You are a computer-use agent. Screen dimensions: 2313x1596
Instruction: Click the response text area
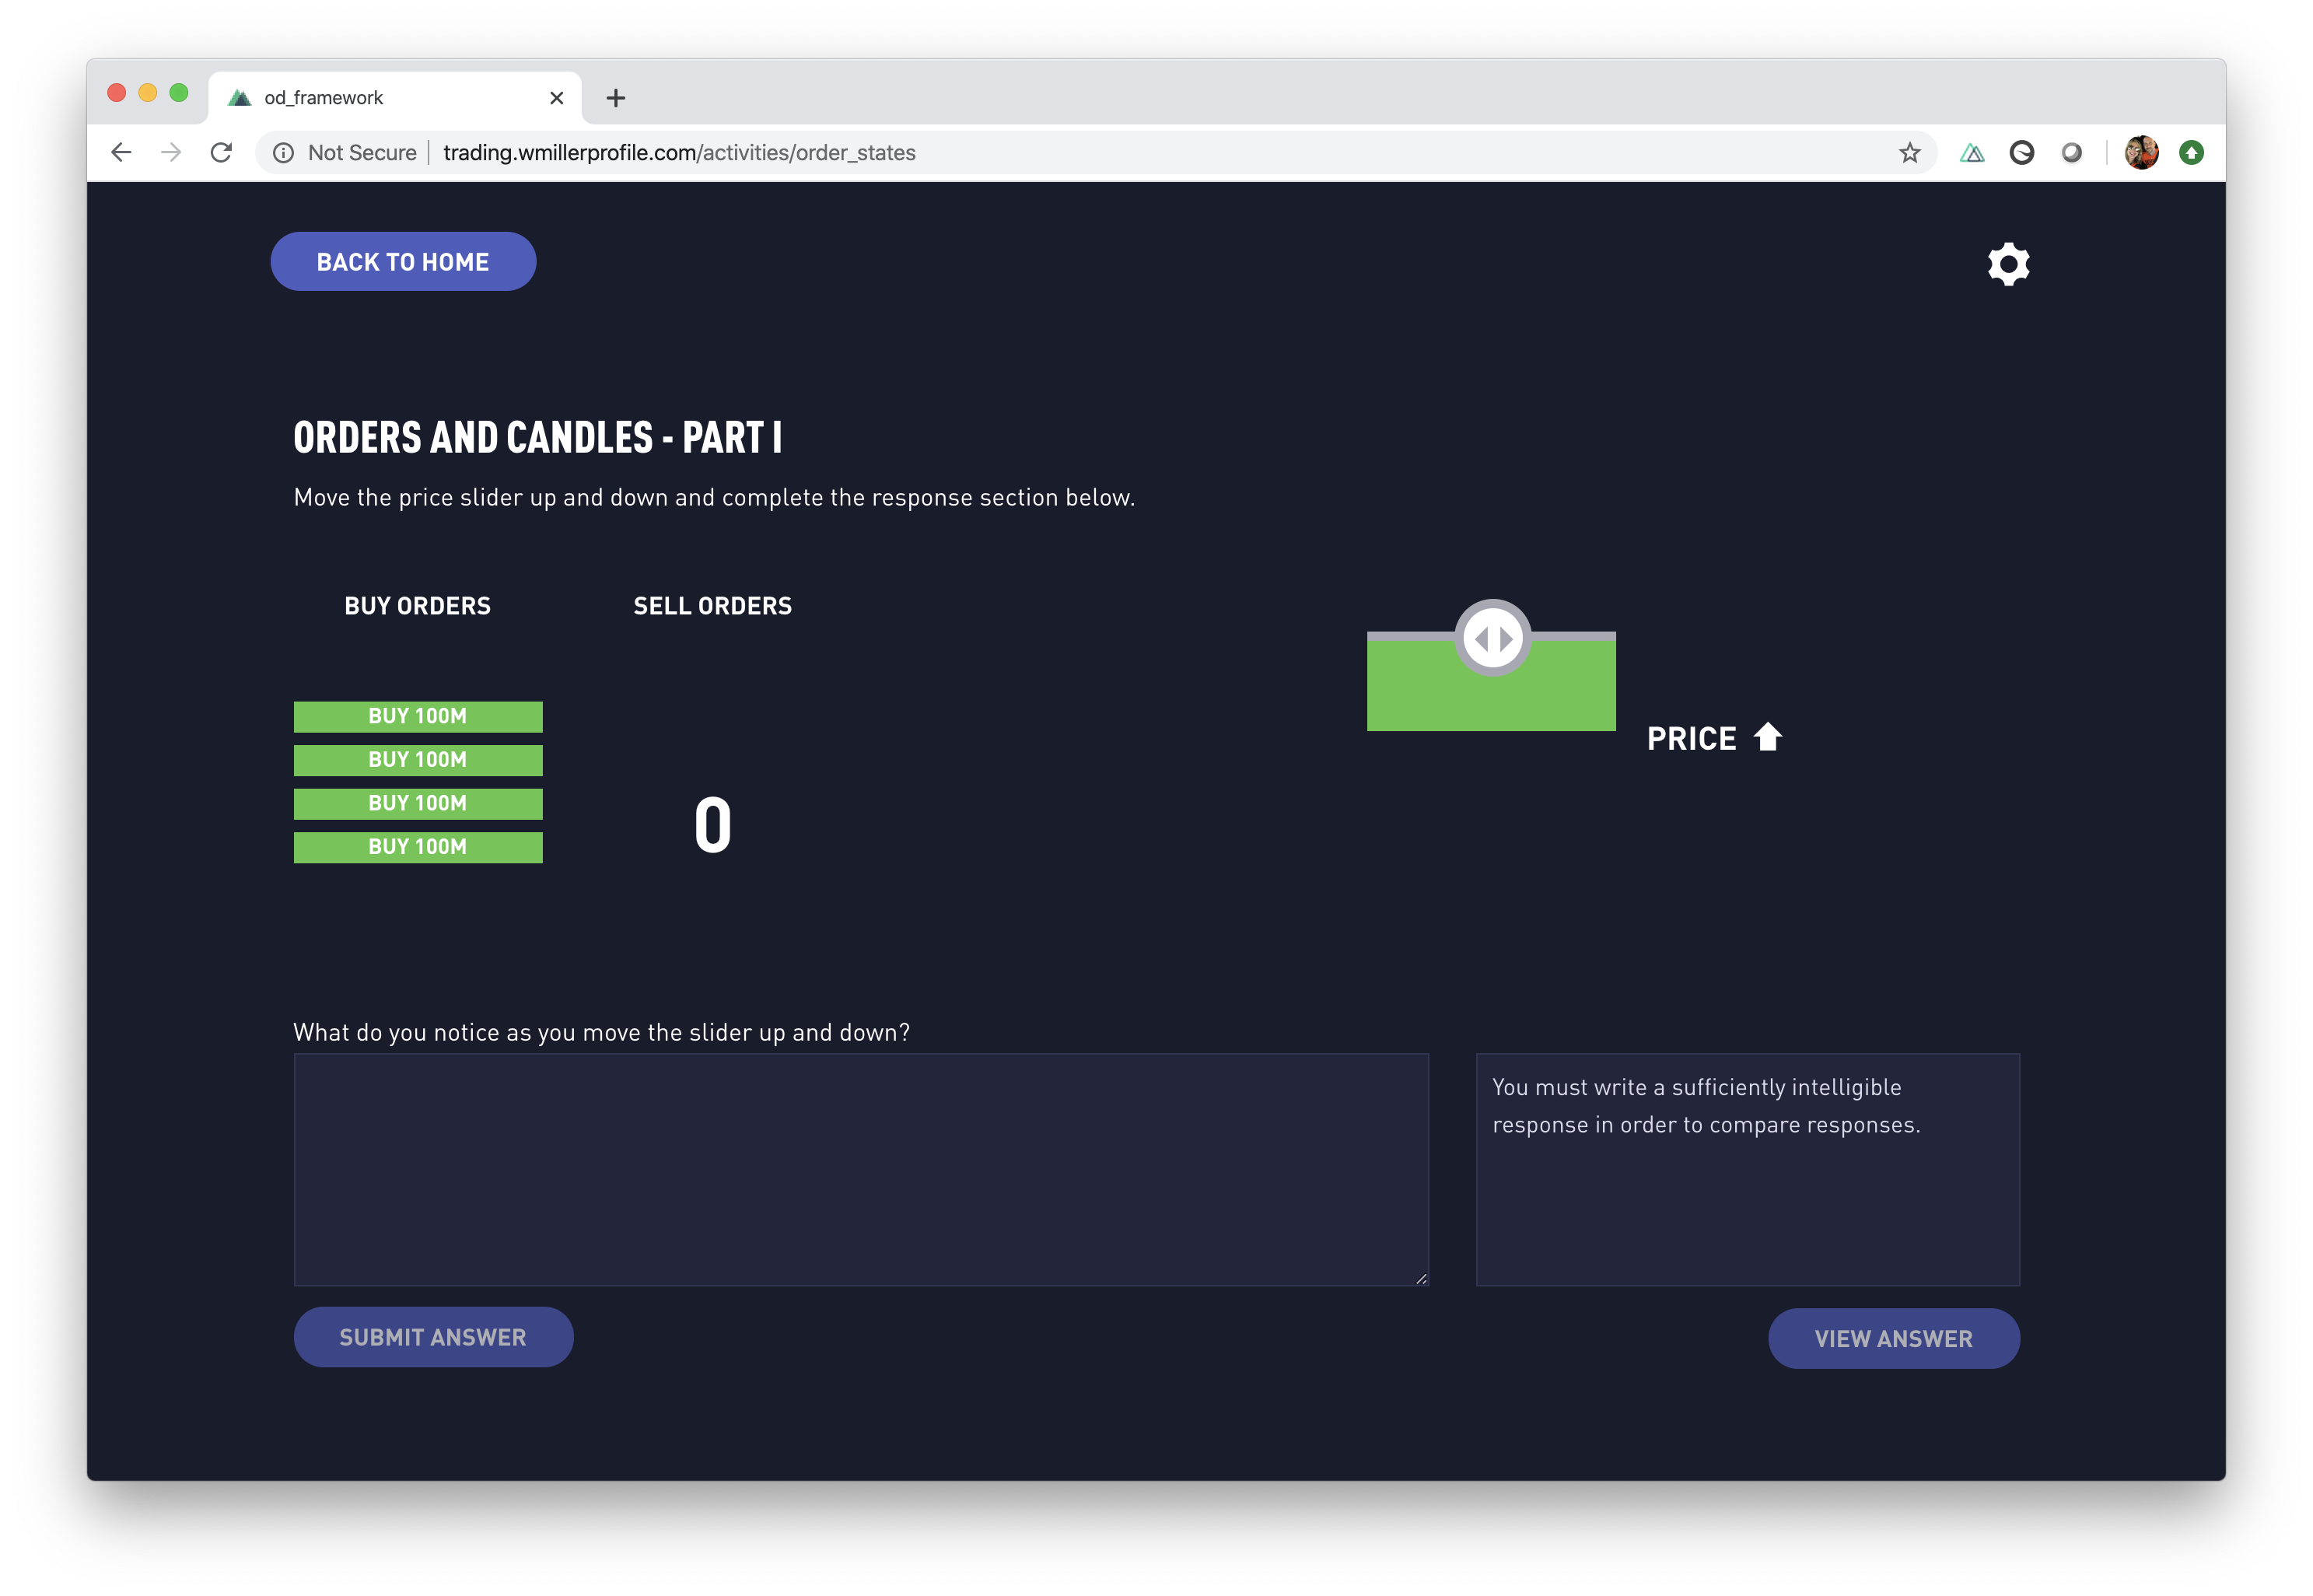pyautogui.click(x=860, y=1168)
